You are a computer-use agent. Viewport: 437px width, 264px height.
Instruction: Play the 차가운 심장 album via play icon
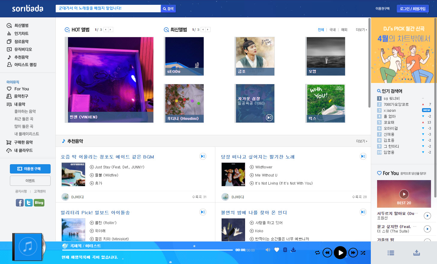click(270, 118)
